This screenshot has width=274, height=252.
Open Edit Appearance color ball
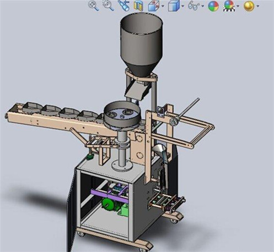click(x=213, y=6)
